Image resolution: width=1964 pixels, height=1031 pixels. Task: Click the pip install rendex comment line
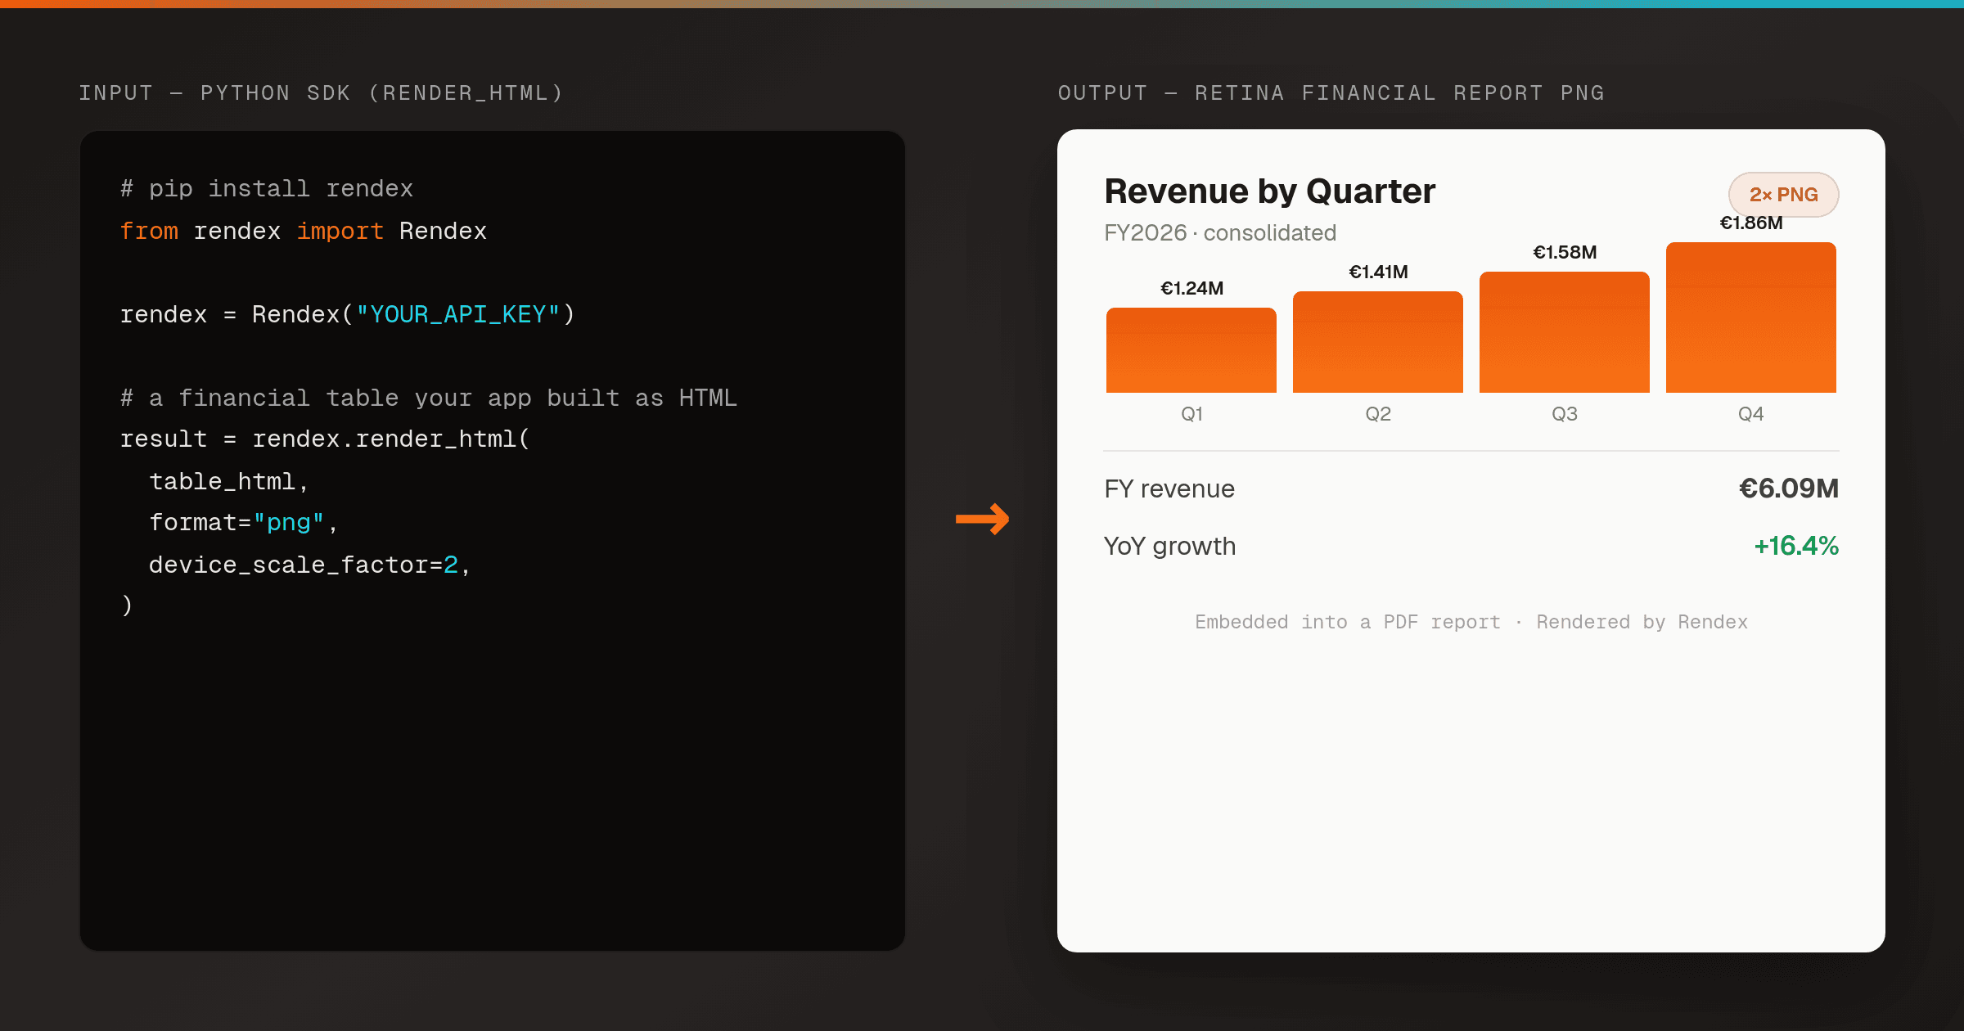(267, 189)
